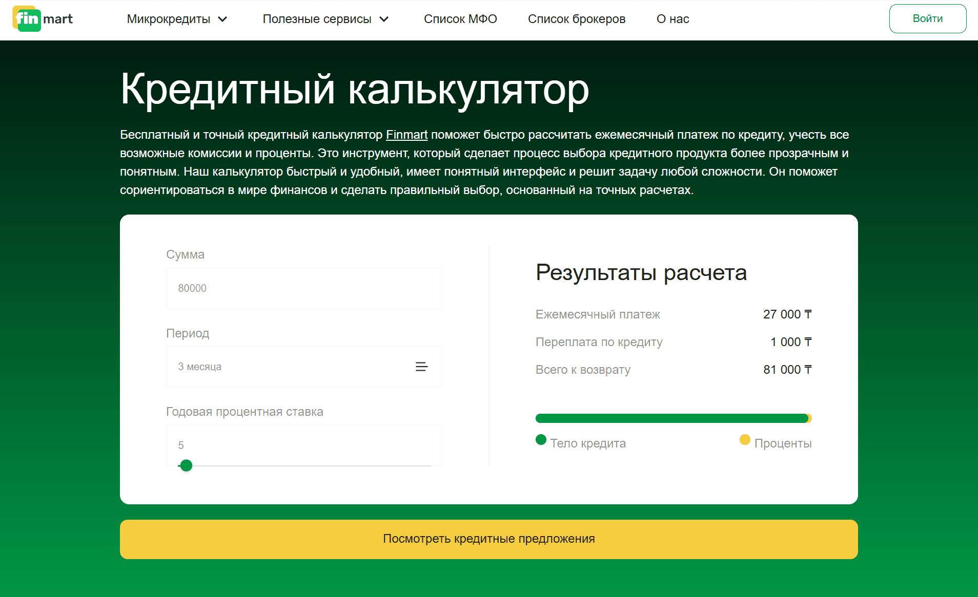The width and height of the screenshot is (978, 597).
Task: Click the credit composition progress bar
Action: pos(673,418)
